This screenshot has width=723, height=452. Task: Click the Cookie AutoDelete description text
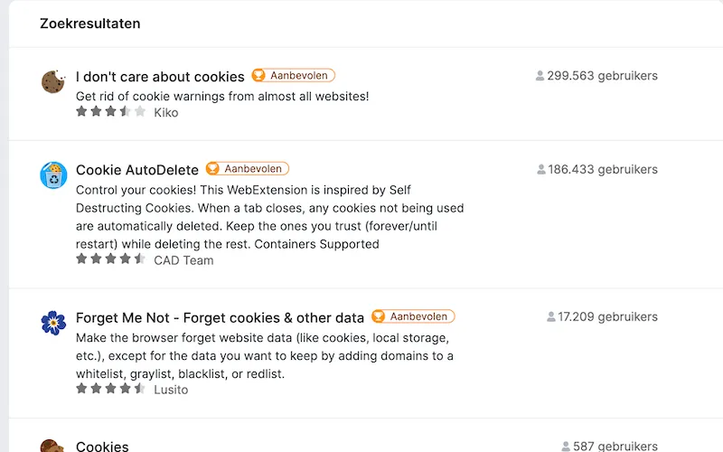(x=269, y=217)
